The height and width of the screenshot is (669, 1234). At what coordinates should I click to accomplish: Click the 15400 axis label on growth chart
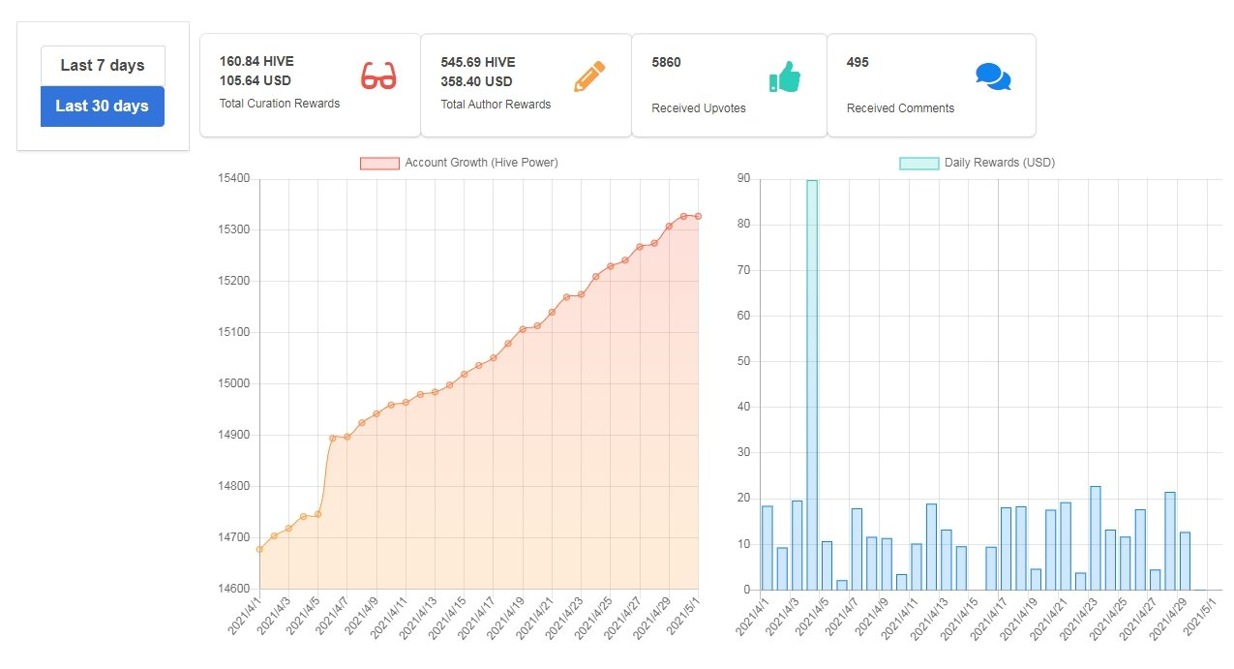pos(236,178)
